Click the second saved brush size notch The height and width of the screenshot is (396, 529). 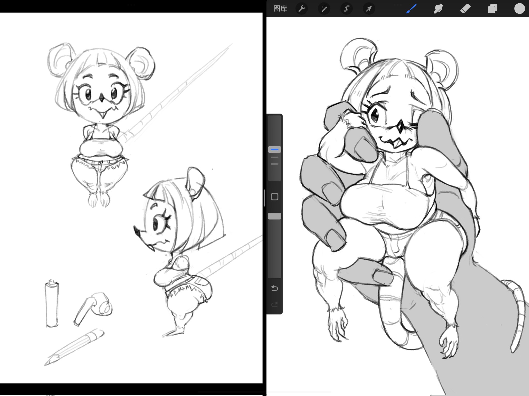point(275,164)
